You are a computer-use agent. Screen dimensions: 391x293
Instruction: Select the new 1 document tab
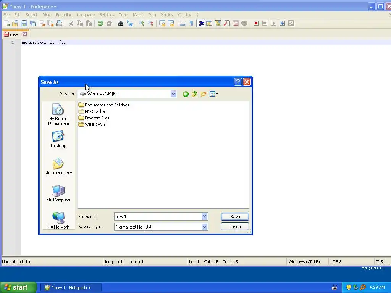(x=15, y=34)
